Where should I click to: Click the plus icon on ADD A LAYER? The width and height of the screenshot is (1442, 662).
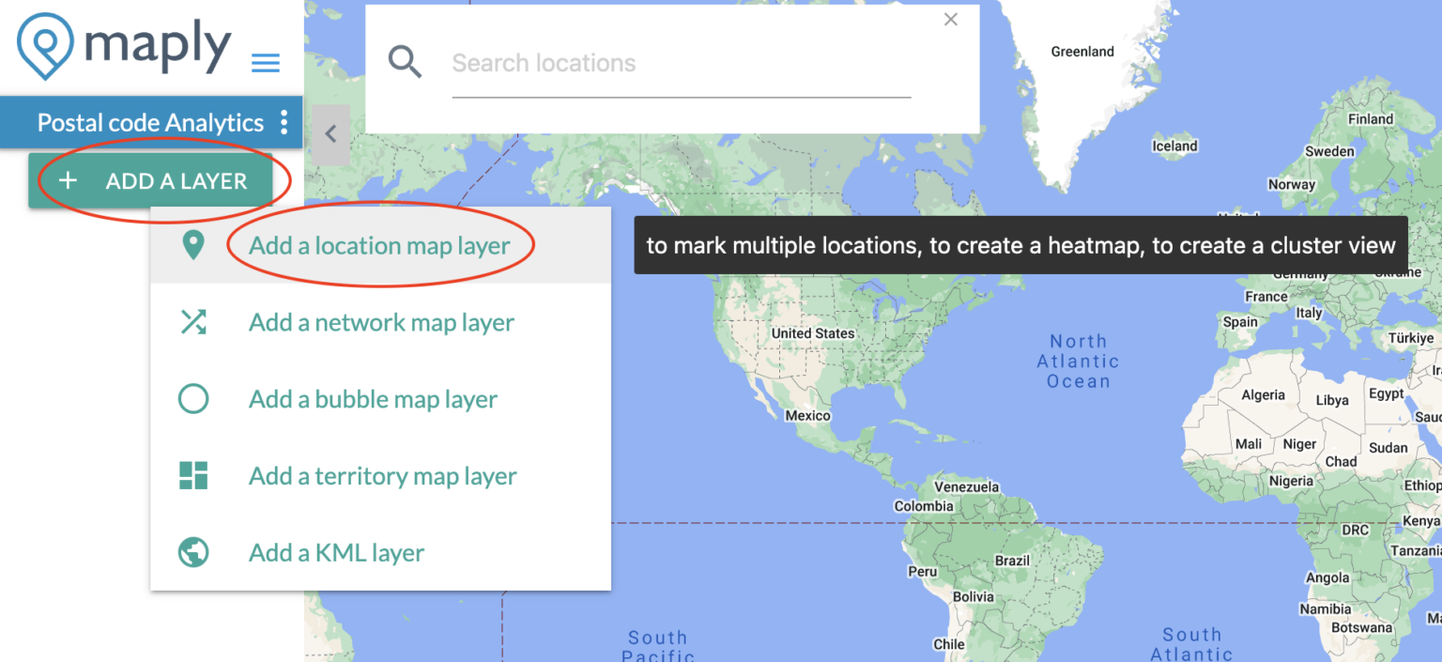(68, 180)
